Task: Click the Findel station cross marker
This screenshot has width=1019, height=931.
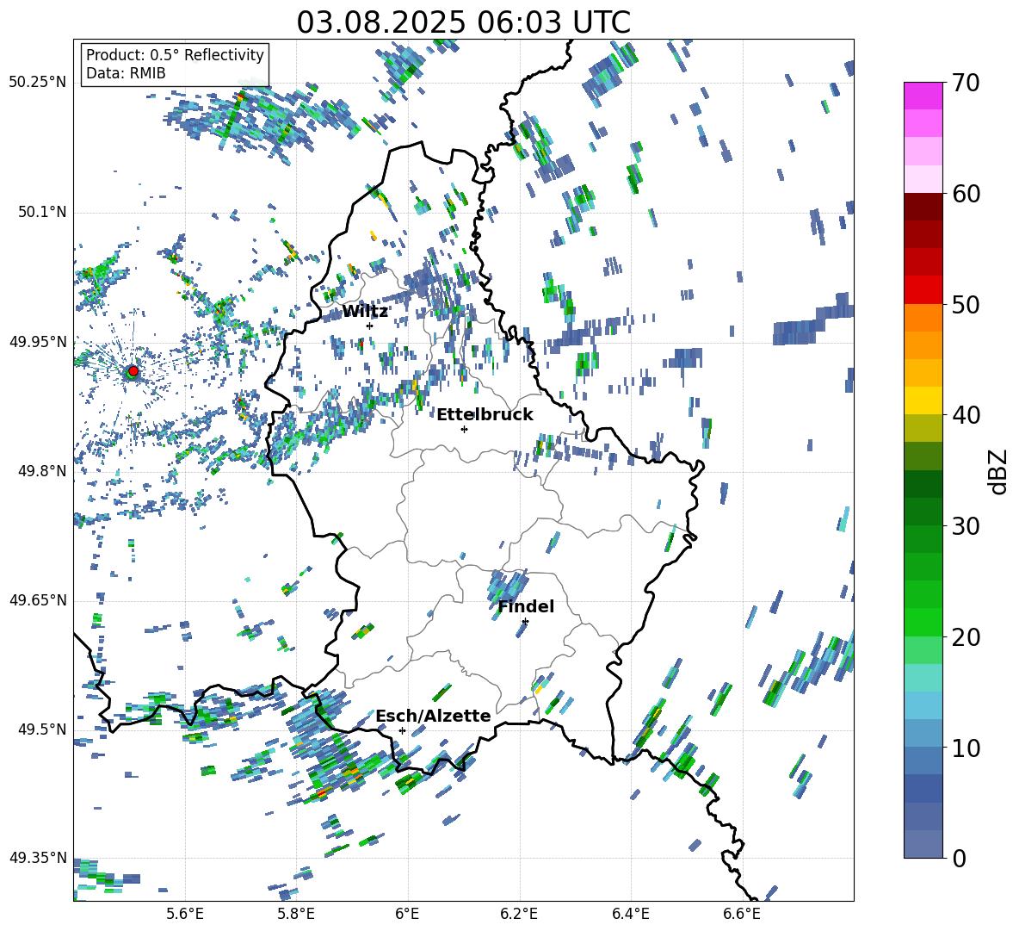Action: 525,622
